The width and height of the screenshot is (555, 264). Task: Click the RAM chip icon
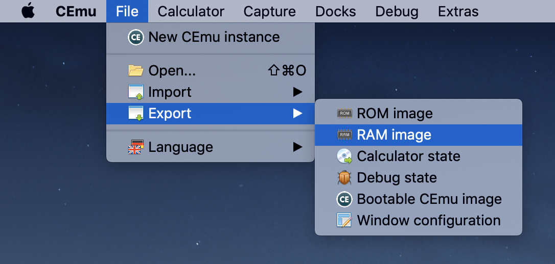(344, 135)
